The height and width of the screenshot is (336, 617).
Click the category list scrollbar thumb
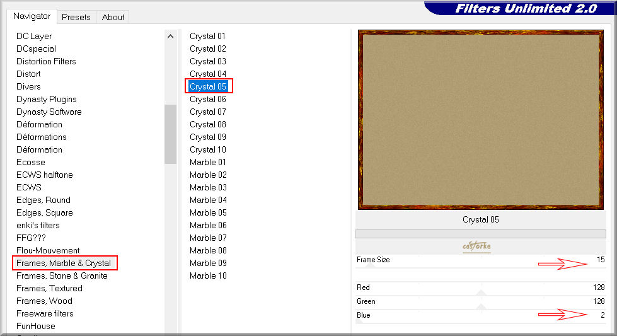170,134
